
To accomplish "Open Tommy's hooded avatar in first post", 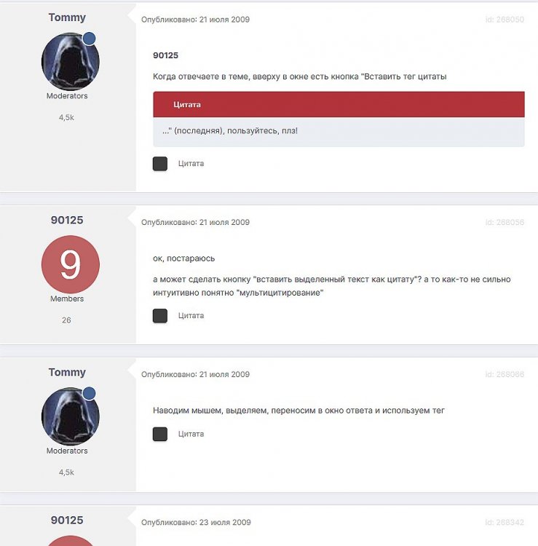I will point(71,62).
